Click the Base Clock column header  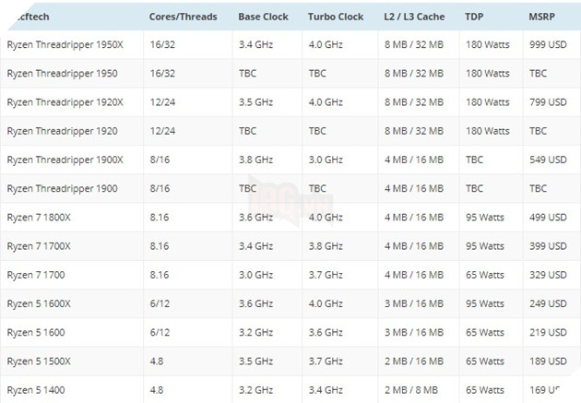[x=263, y=17]
